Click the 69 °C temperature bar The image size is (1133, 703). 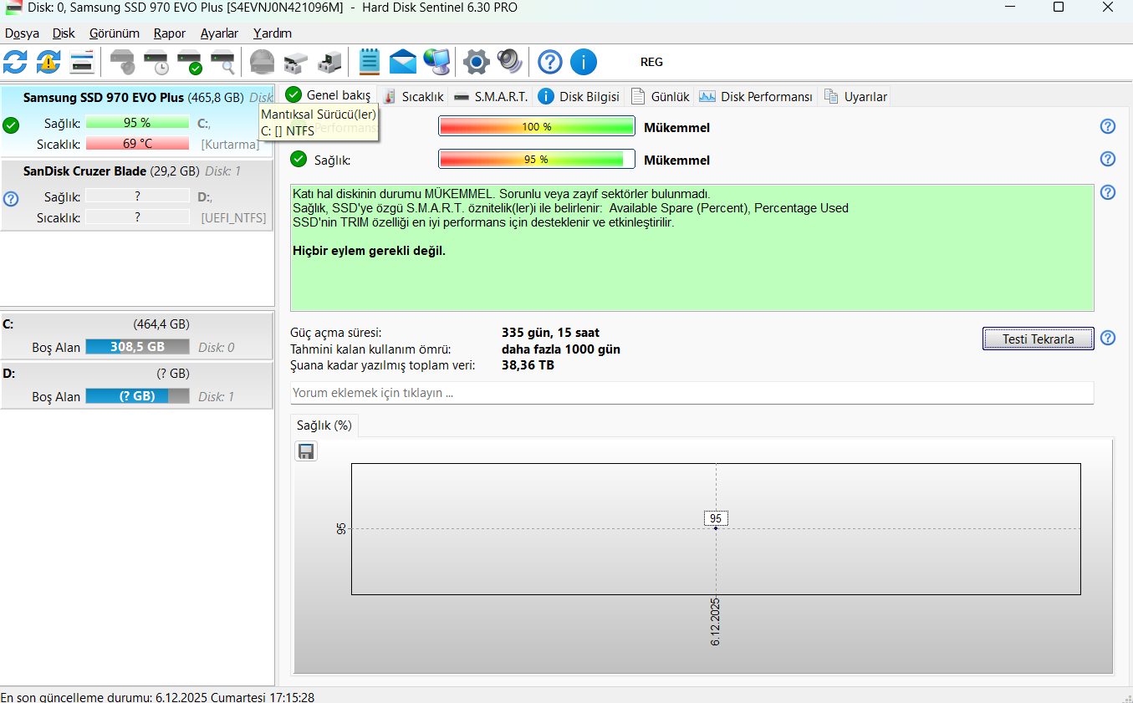click(x=137, y=144)
